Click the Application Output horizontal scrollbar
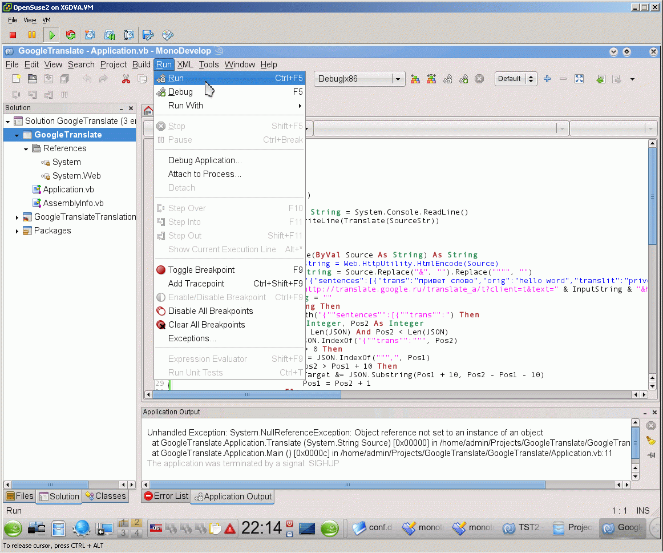The height and width of the screenshot is (553, 663). tap(347, 485)
